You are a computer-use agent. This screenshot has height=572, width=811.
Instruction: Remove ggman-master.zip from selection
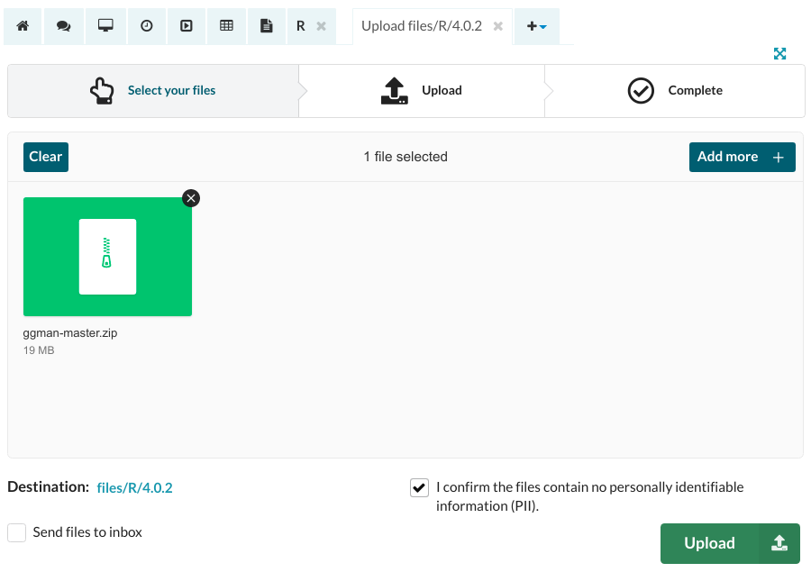[191, 198]
